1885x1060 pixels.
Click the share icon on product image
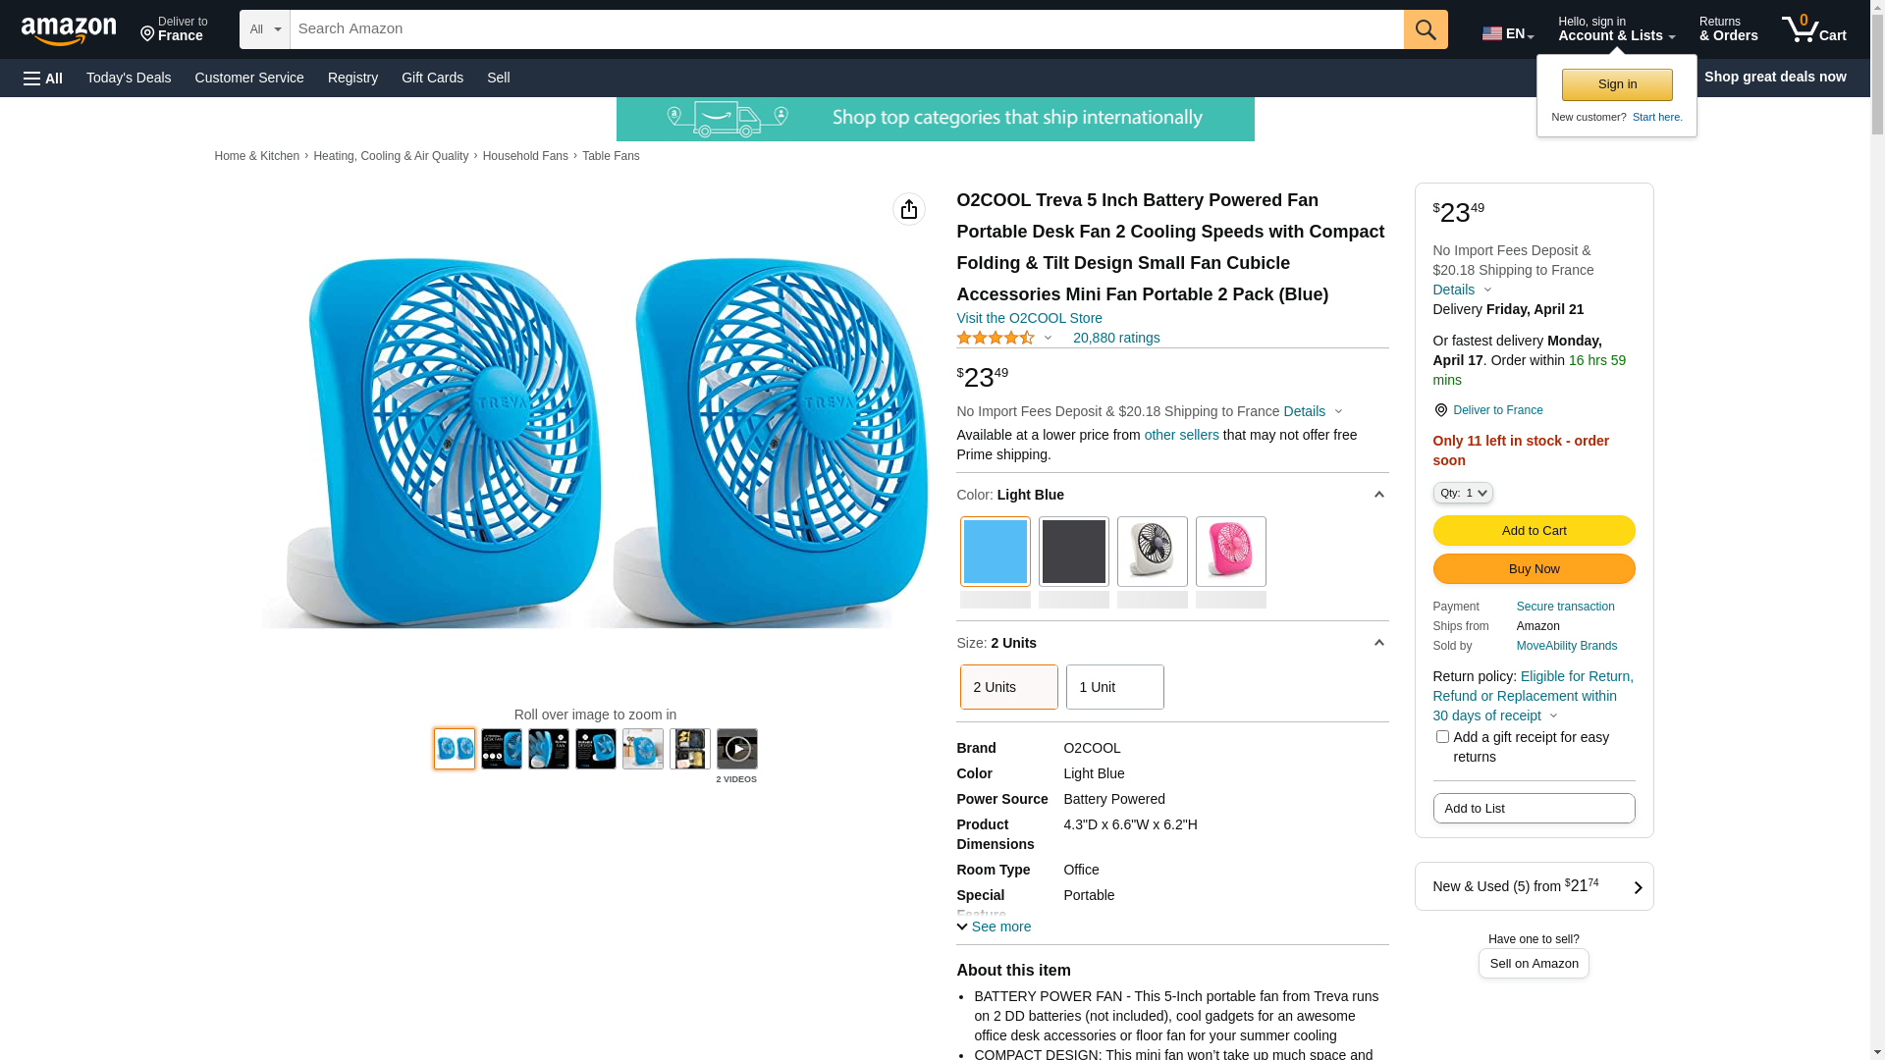pyautogui.click(x=909, y=209)
